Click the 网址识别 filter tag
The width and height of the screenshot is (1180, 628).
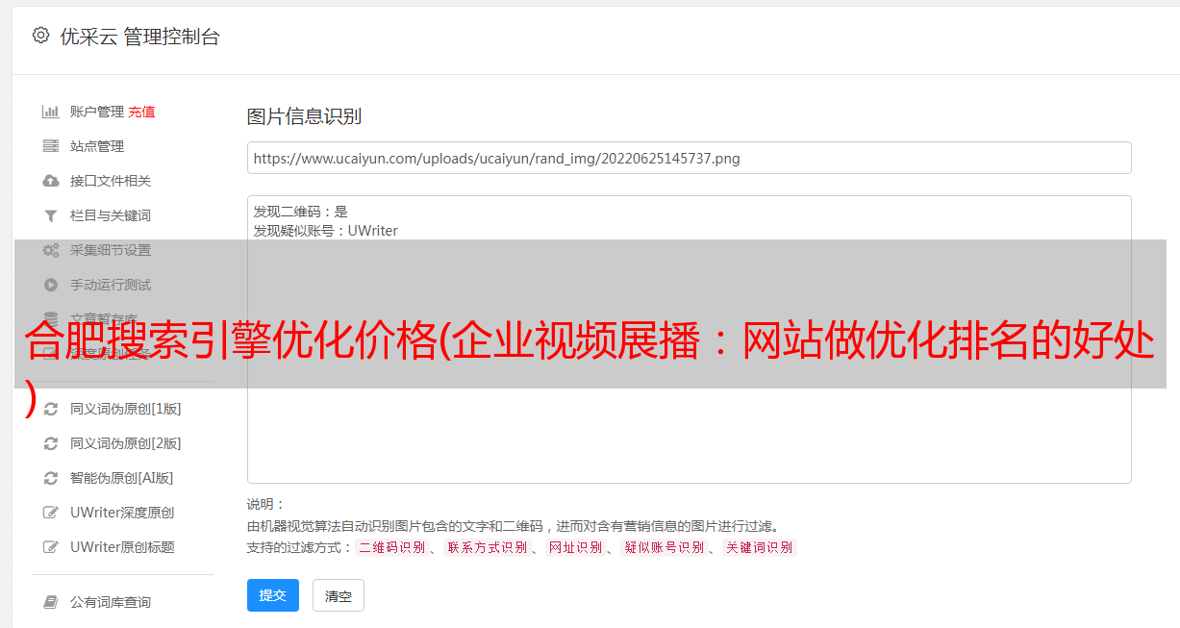pos(575,547)
